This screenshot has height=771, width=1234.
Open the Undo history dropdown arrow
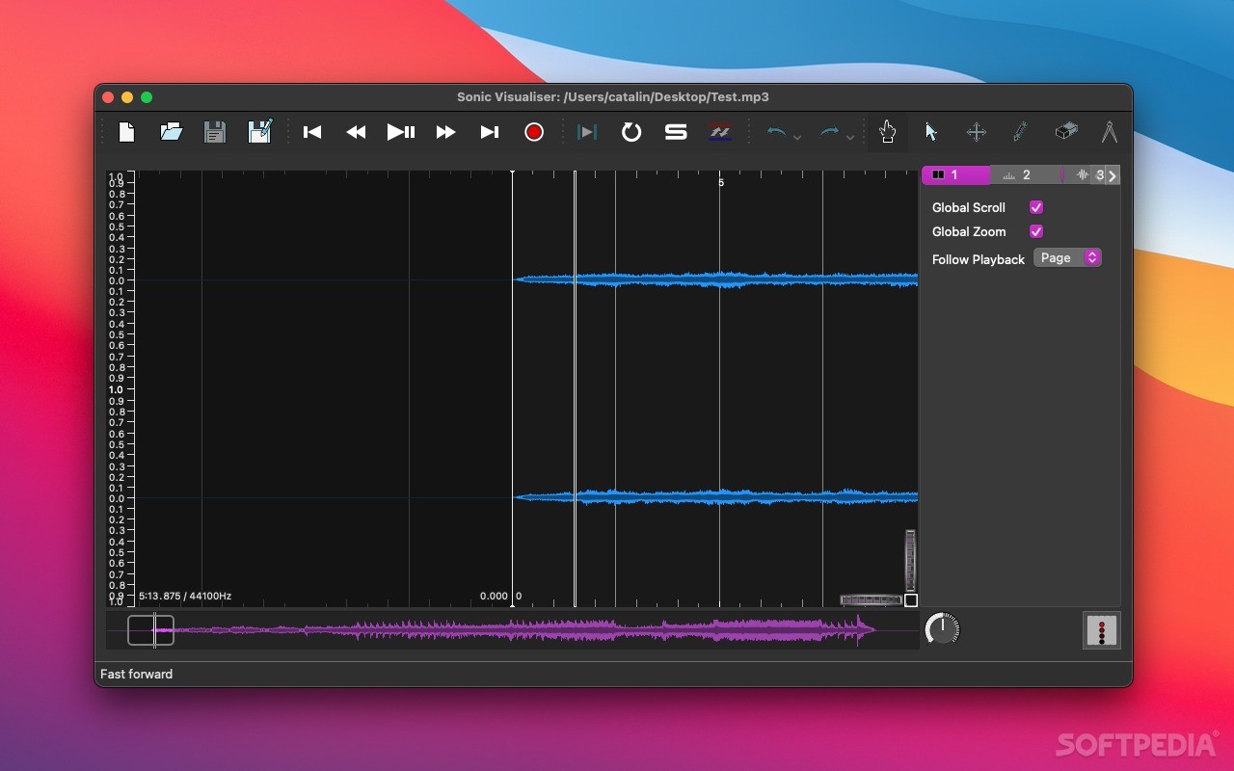[x=797, y=138]
